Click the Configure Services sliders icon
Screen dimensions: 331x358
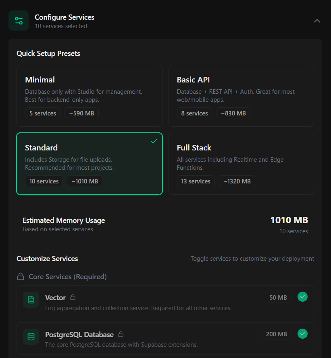pyautogui.click(x=19, y=21)
